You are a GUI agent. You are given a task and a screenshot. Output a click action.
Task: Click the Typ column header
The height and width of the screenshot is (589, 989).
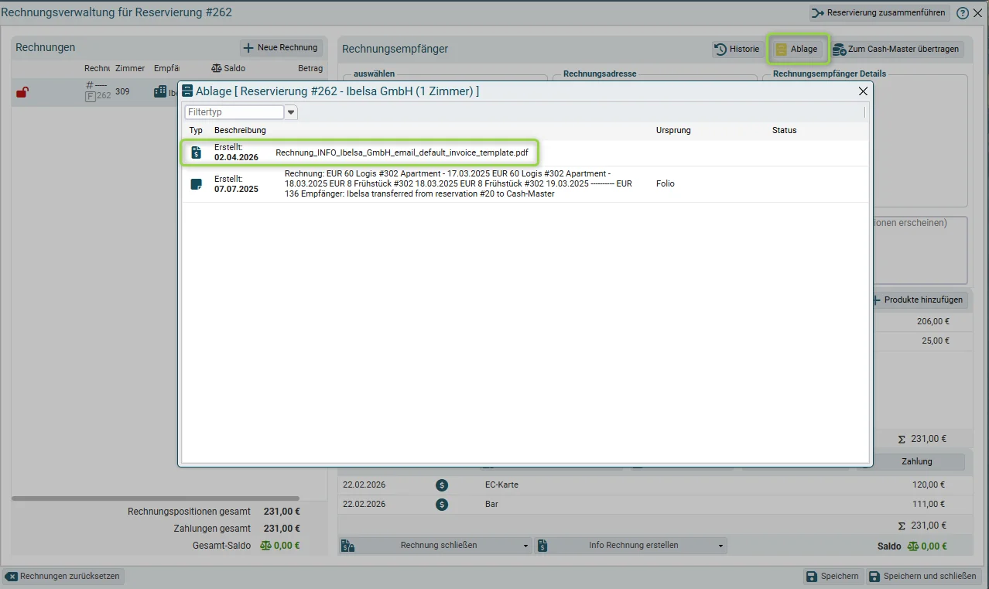pyautogui.click(x=196, y=130)
